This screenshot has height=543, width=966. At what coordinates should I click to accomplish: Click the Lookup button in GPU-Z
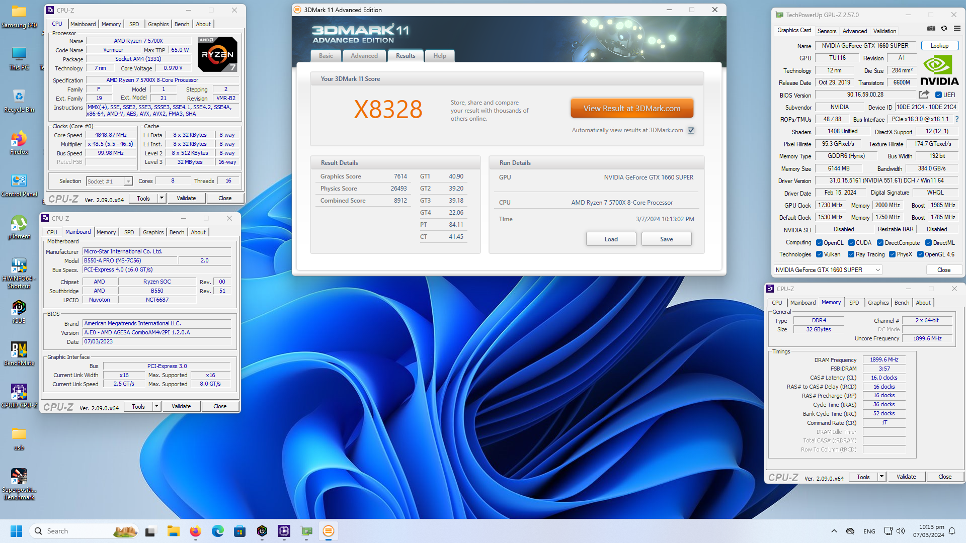coord(939,46)
